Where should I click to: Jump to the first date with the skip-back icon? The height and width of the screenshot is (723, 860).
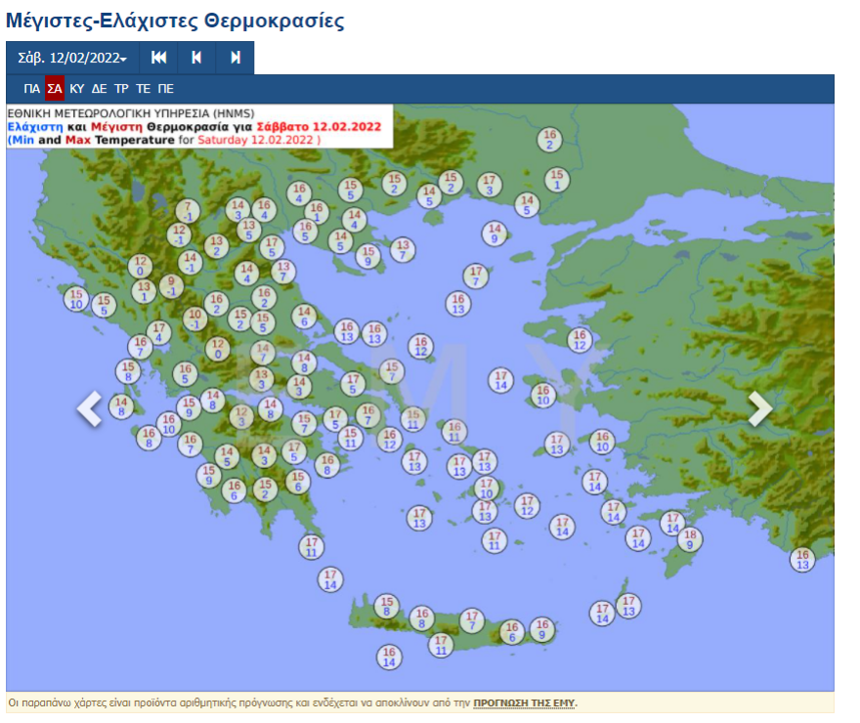pos(158,58)
